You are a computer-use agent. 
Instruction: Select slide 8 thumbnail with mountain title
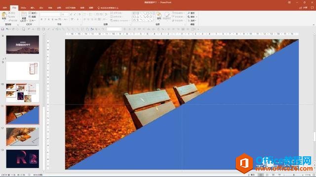[23, 45]
